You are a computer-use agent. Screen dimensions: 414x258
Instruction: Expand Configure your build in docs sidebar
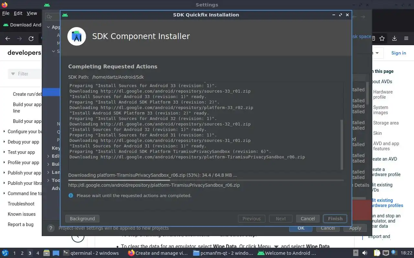tap(4, 132)
